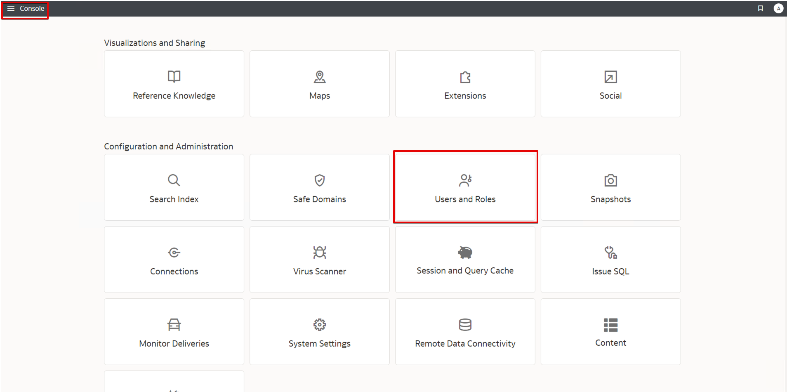This screenshot has width=787, height=392.
Task: Click the Safe Domains shield icon
Action: (320, 180)
